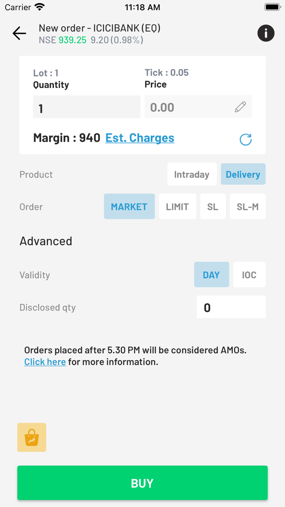Open the Est. Charges link

coord(140,138)
